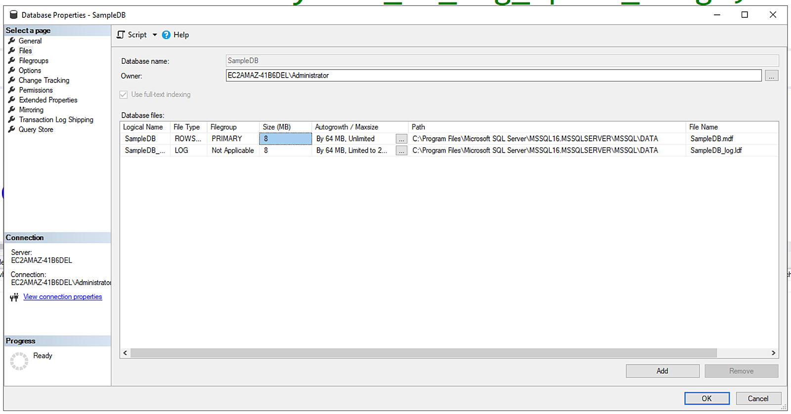Click the Remove file button
The image size is (791, 414).
coord(742,371)
